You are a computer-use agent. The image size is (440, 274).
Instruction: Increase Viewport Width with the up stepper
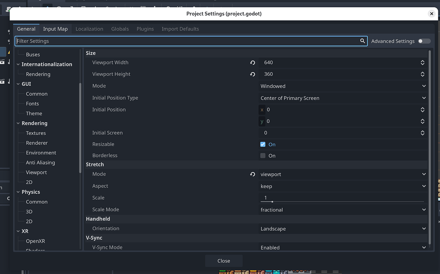coord(423,61)
